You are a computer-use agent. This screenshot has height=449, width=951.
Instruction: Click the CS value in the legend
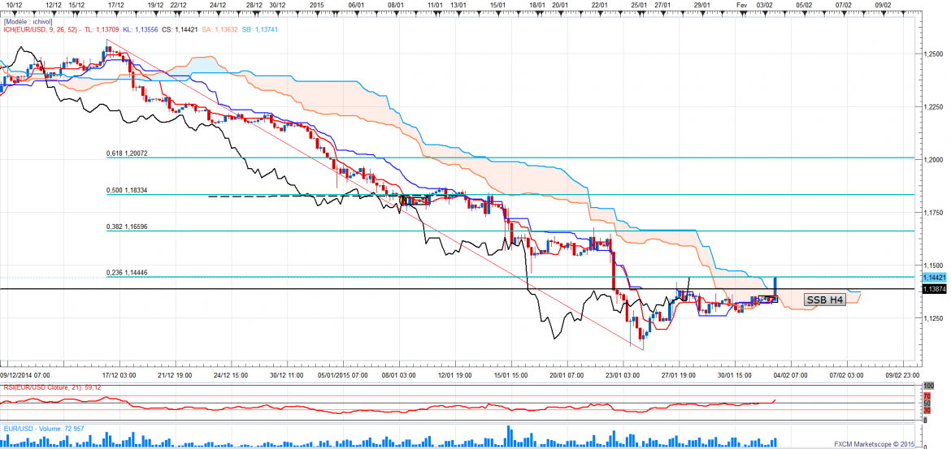[x=180, y=32]
